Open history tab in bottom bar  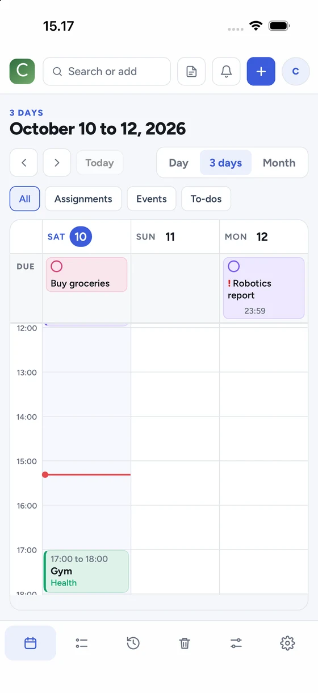pyautogui.click(x=133, y=643)
